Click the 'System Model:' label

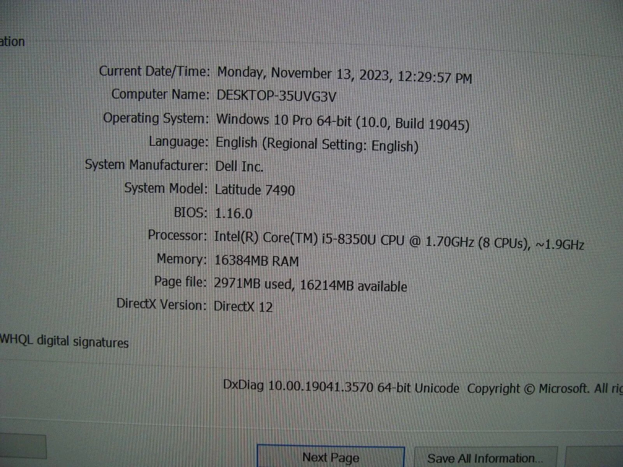pos(166,188)
